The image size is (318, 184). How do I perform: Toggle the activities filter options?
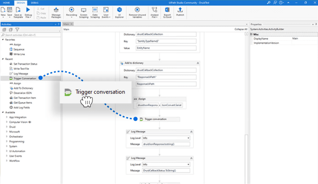pos(17,29)
